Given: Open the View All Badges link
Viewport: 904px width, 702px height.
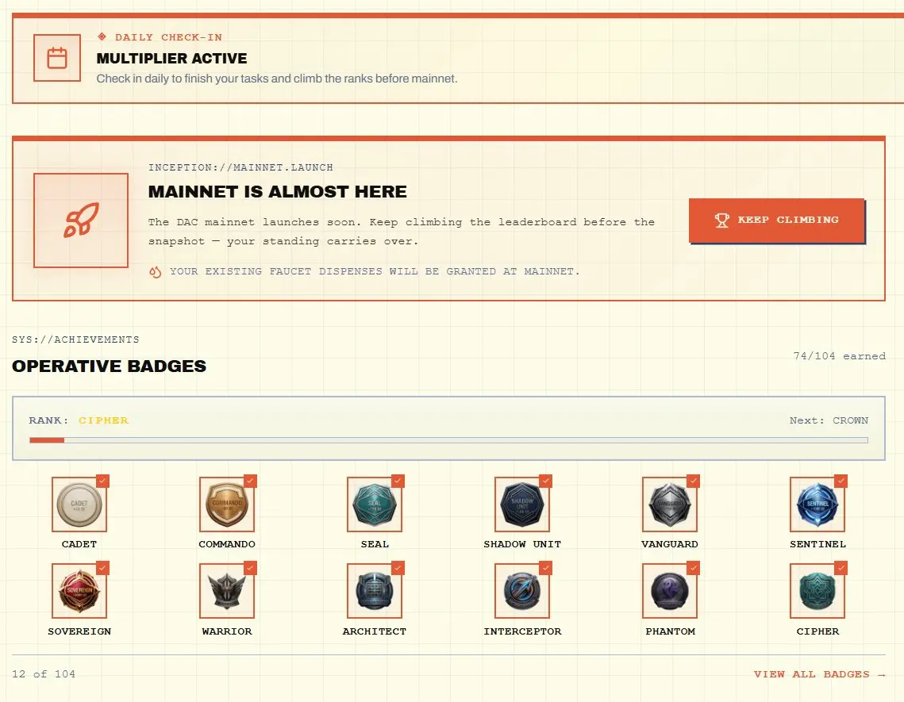Looking at the screenshot, I should 819,674.
